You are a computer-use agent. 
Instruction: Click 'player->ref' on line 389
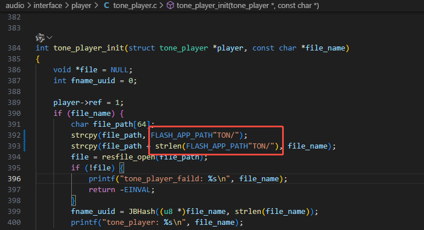pos(78,103)
